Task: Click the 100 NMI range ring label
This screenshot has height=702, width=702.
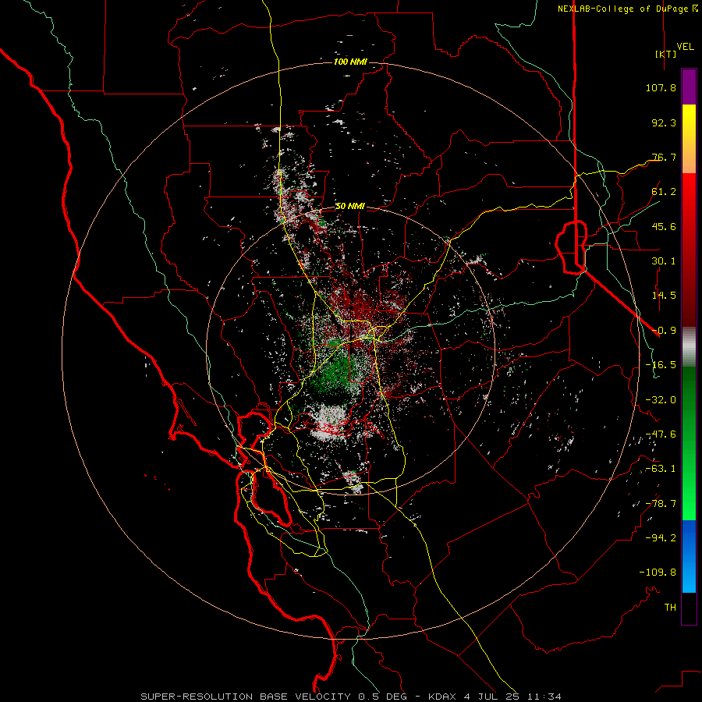Action: (x=350, y=62)
